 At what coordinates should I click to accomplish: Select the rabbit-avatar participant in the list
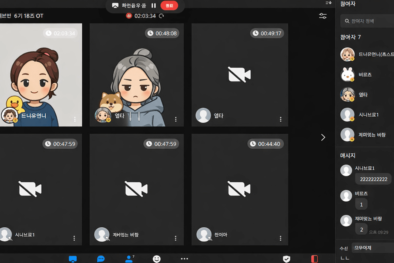tap(365, 75)
